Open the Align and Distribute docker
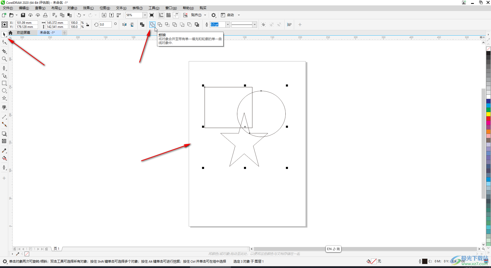The image size is (491, 268). [289, 25]
